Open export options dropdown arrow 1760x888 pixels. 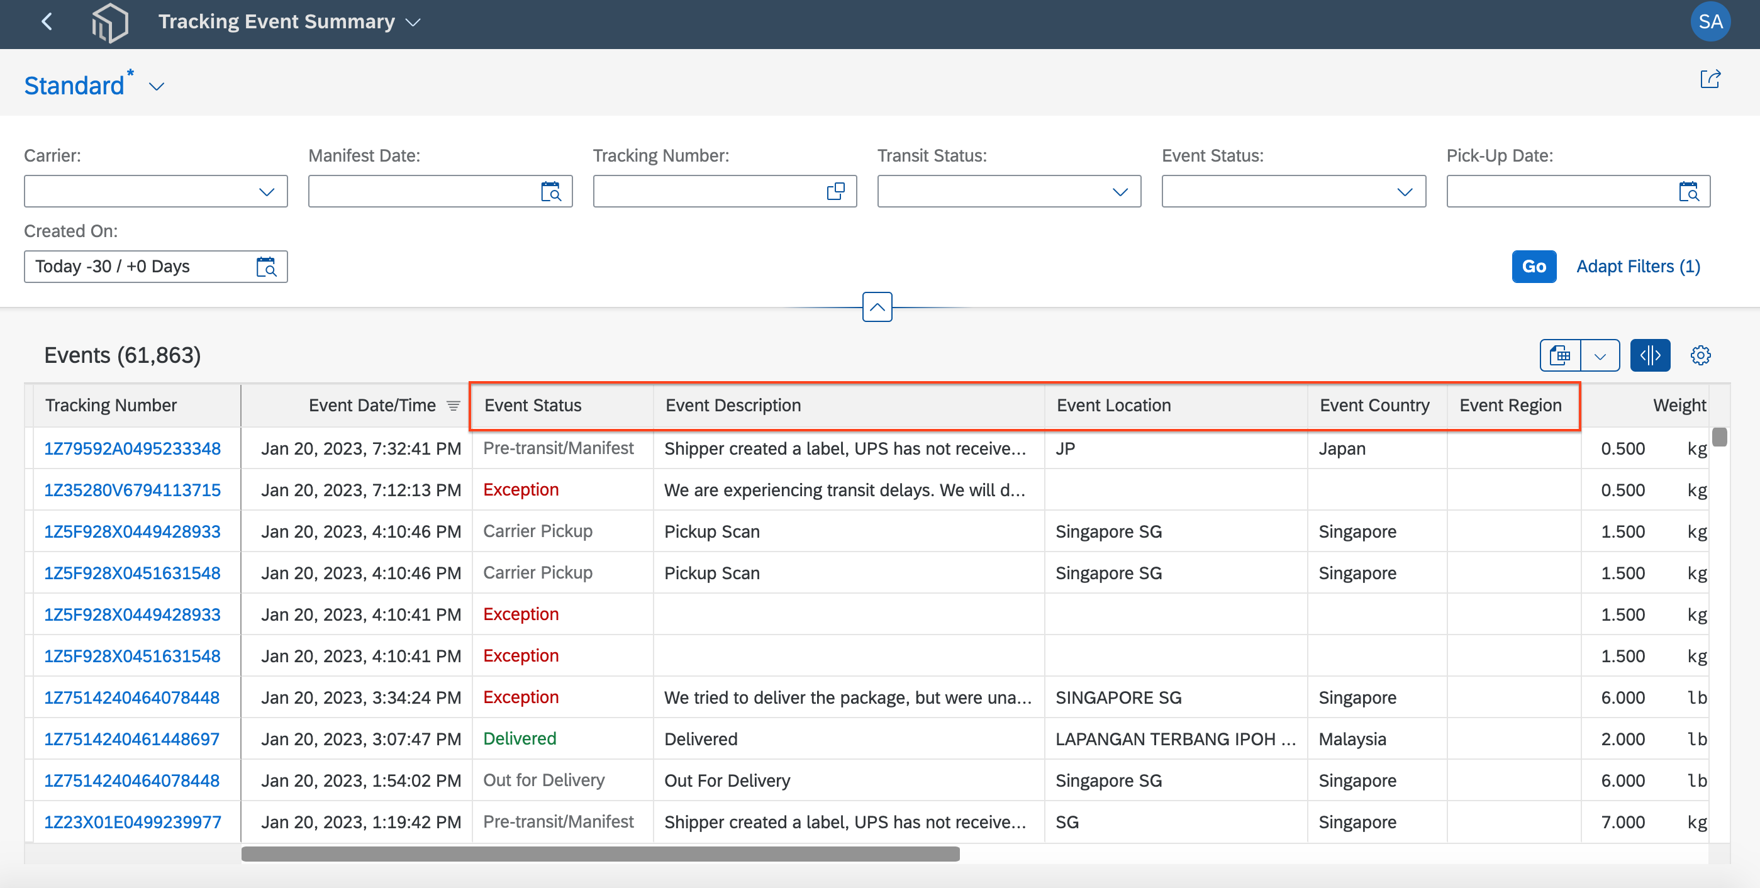pos(1600,355)
